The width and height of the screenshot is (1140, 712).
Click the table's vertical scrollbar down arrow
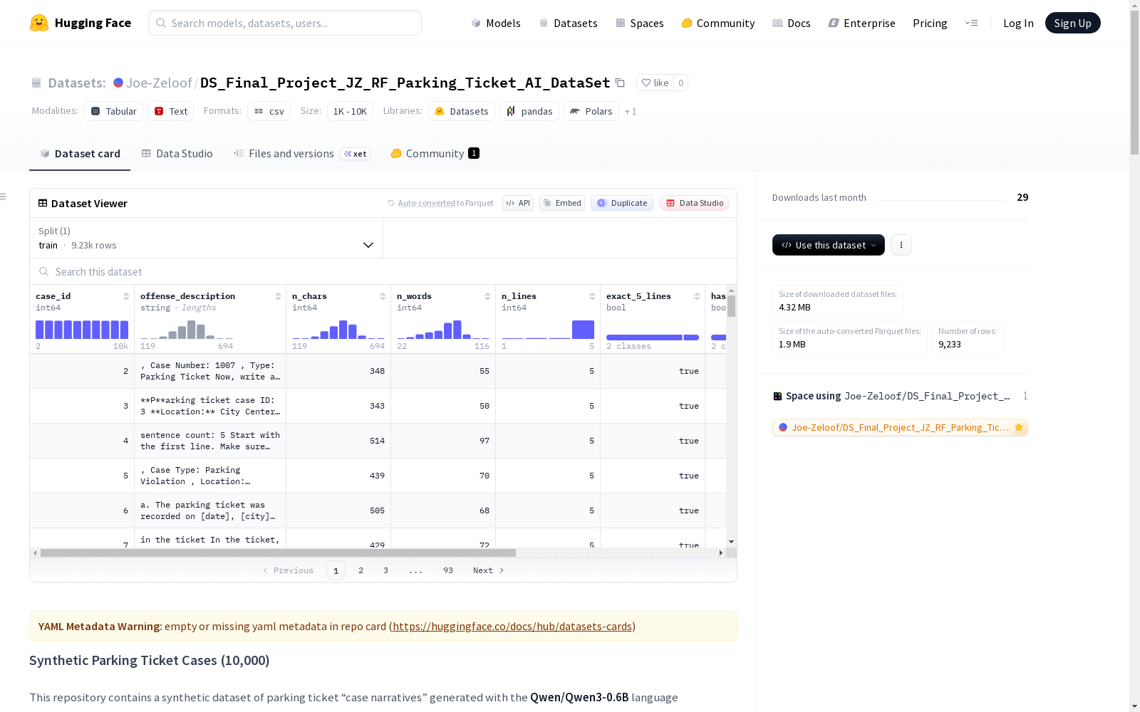731,542
